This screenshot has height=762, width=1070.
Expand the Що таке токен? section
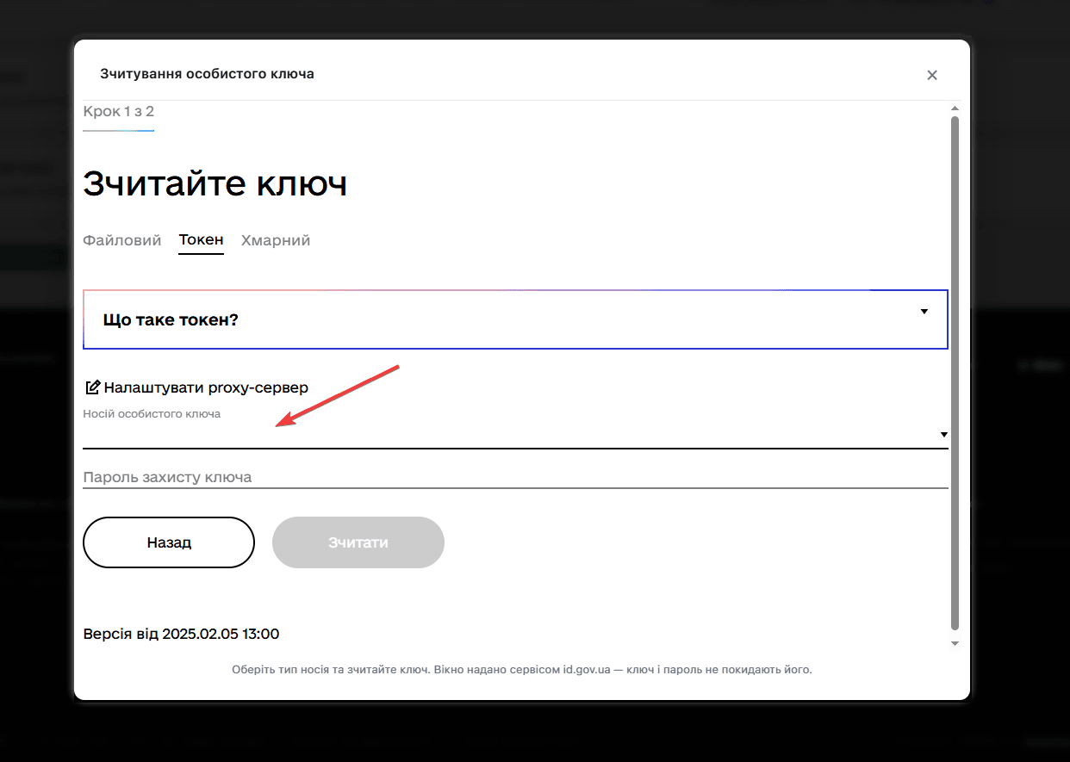(x=515, y=319)
